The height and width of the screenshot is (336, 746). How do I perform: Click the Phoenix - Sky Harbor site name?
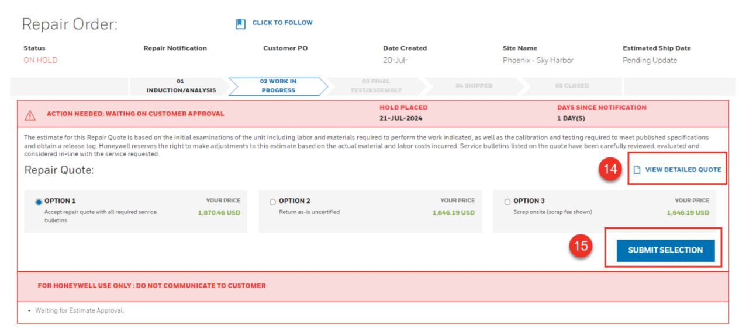pos(538,60)
